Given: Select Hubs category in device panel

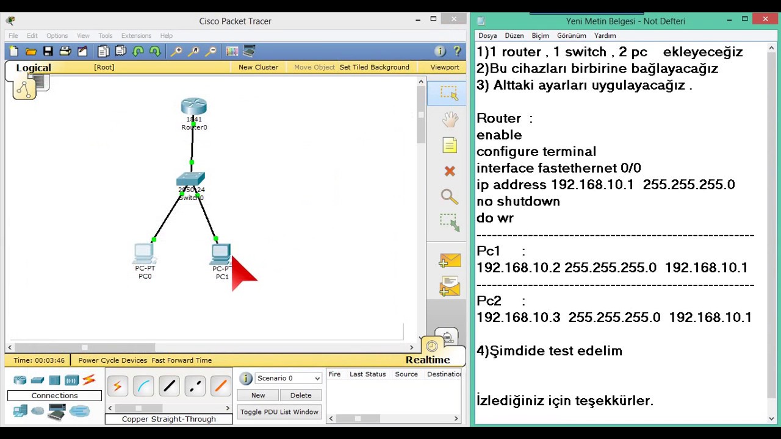Looking at the screenshot, I should click(55, 380).
